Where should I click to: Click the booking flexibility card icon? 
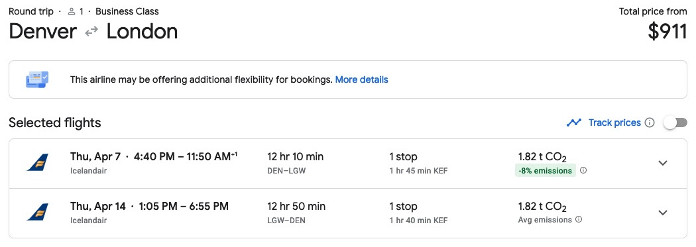[x=37, y=79]
